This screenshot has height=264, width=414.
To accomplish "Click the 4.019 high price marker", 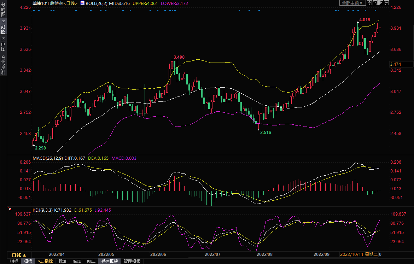I will pyautogui.click(x=365, y=20).
